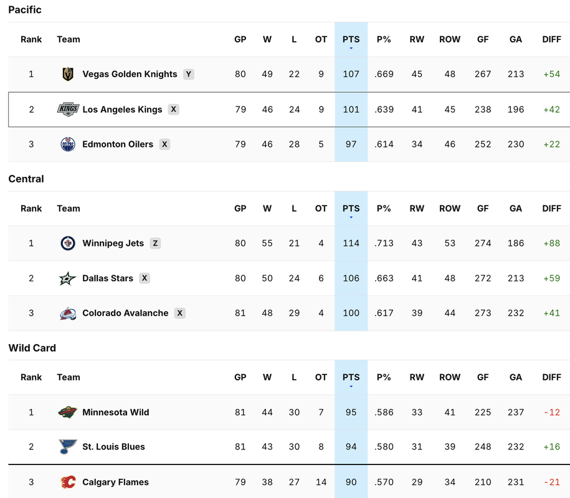This screenshot has height=498, width=570.
Task: Sort Wild Card table by PTS column
Action: [351, 377]
